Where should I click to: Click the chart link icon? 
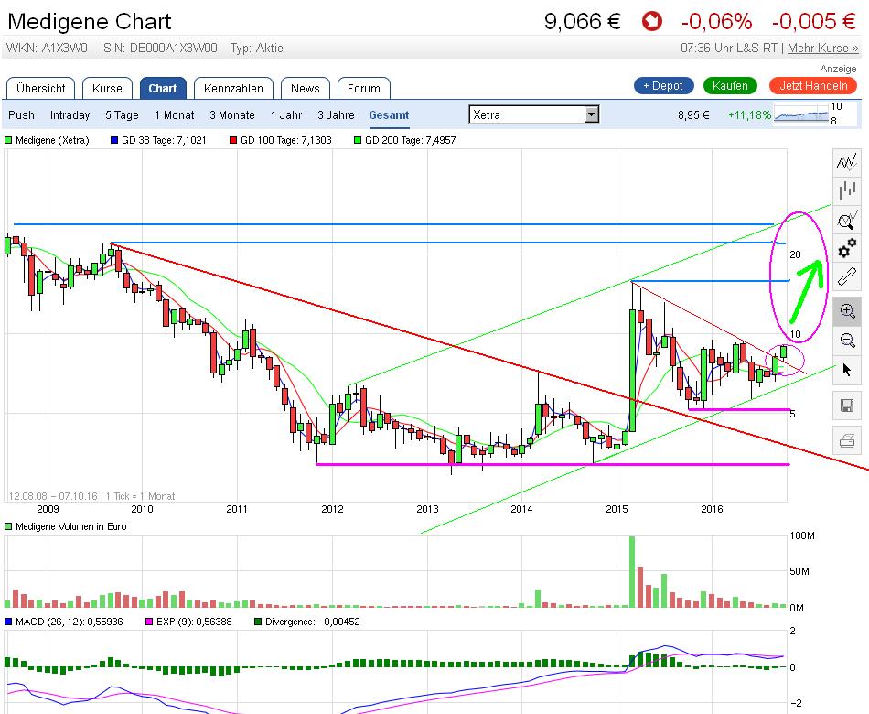pyautogui.click(x=847, y=276)
